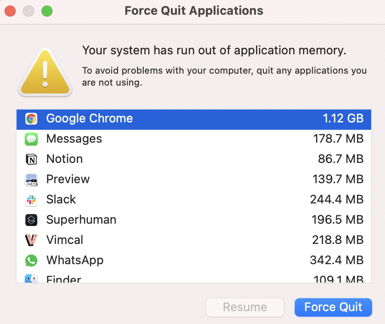This screenshot has height=324, width=385.
Task: Click the Force Quit Applications title text
Action: [194, 11]
